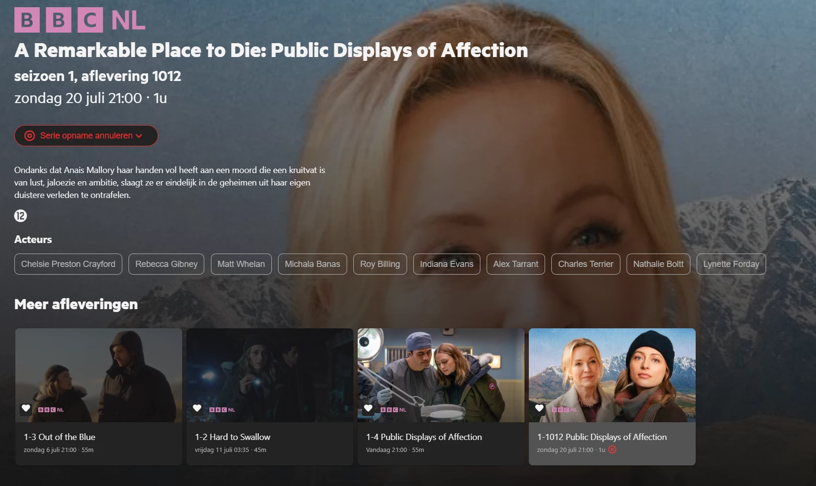The image size is (816, 486).
Task: Expand the Serie opname annuleren chevron
Action: pyautogui.click(x=139, y=136)
